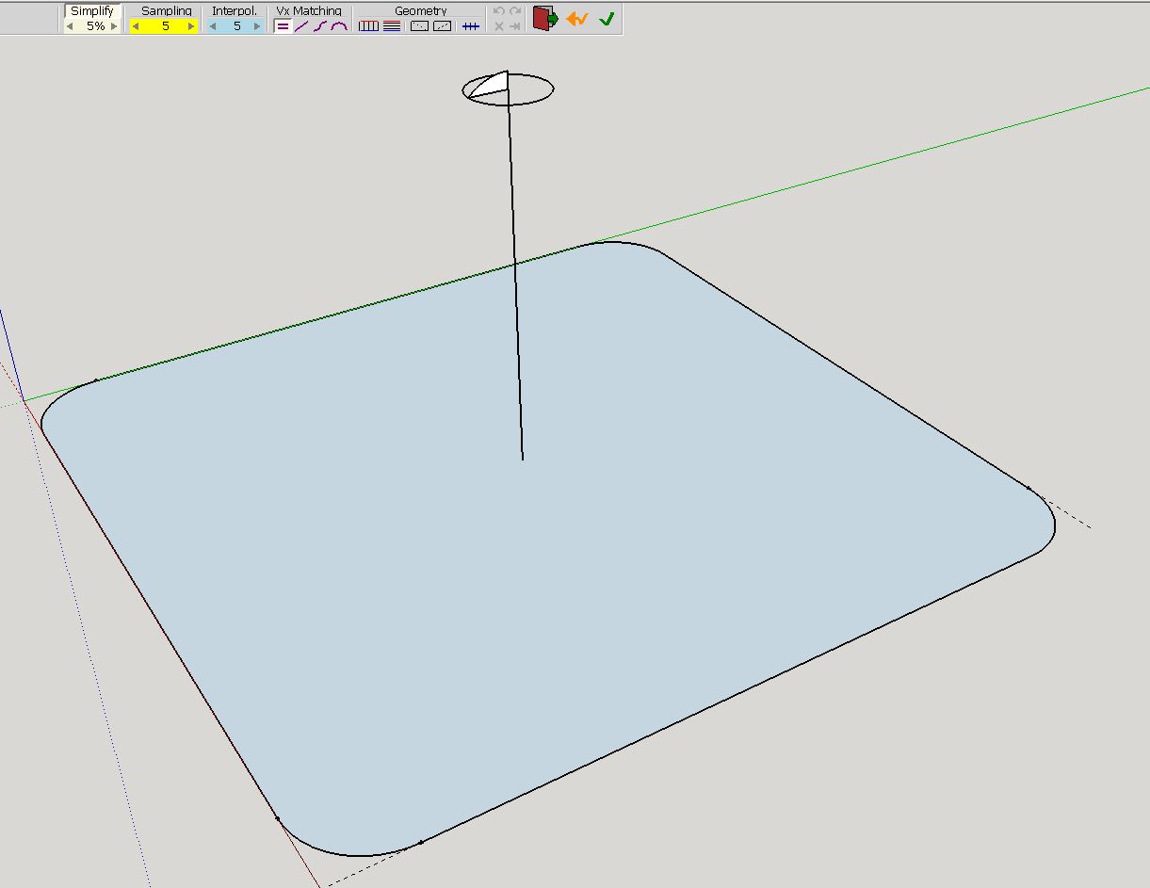The height and width of the screenshot is (888, 1150).
Task: Toggle the parallel equal vertex matching option
Action: (x=283, y=26)
